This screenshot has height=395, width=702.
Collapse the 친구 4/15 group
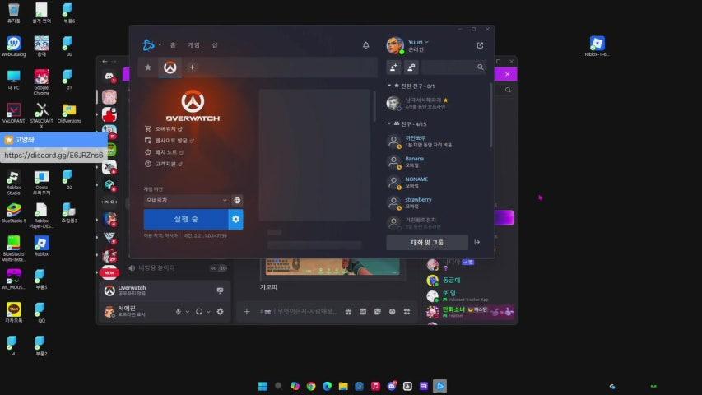[389, 123]
